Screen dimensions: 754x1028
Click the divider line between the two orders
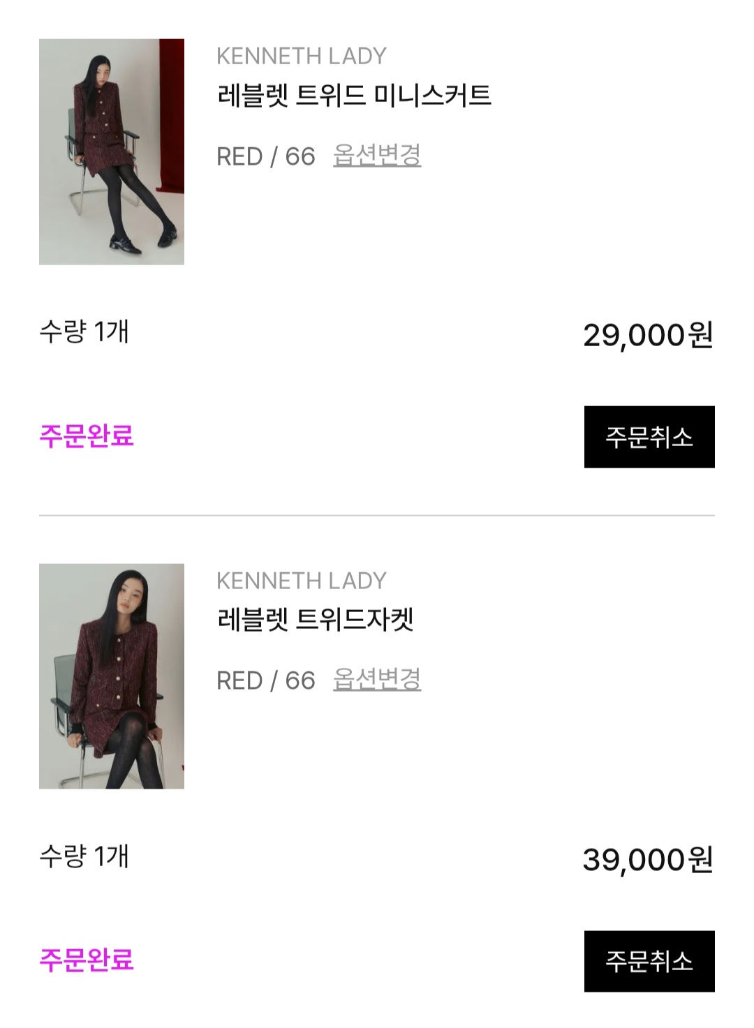[377, 516]
